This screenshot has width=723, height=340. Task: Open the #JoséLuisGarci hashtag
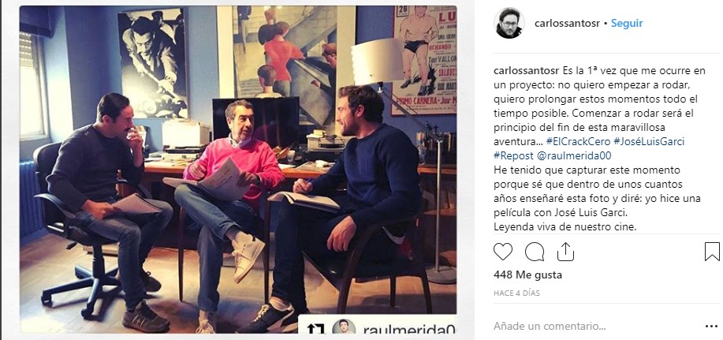(649, 142)
